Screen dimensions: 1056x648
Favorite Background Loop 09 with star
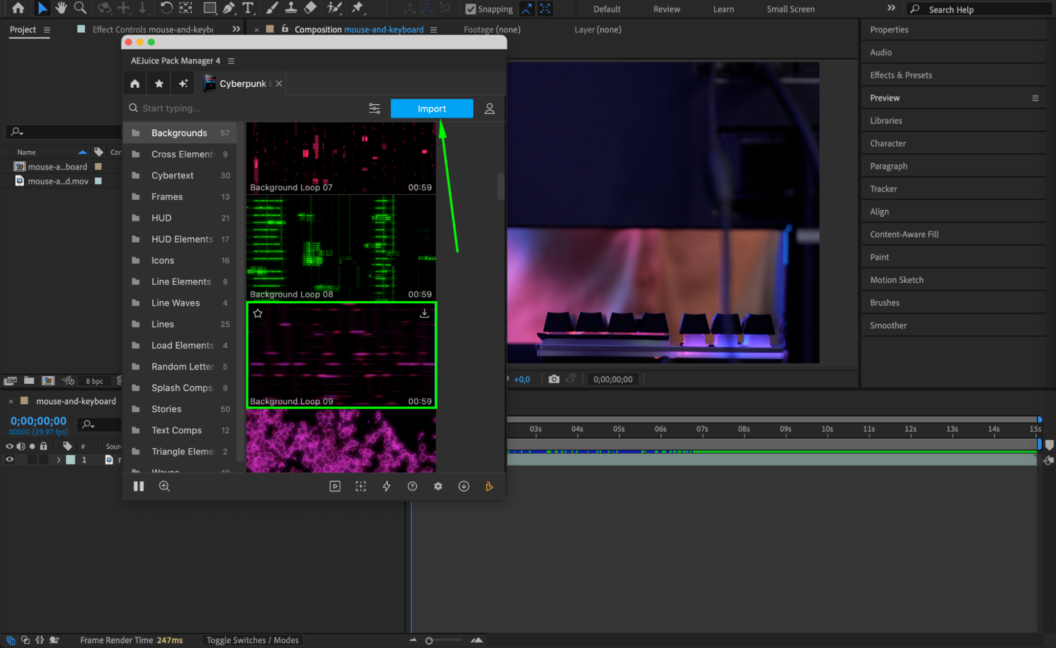[258, 313]
